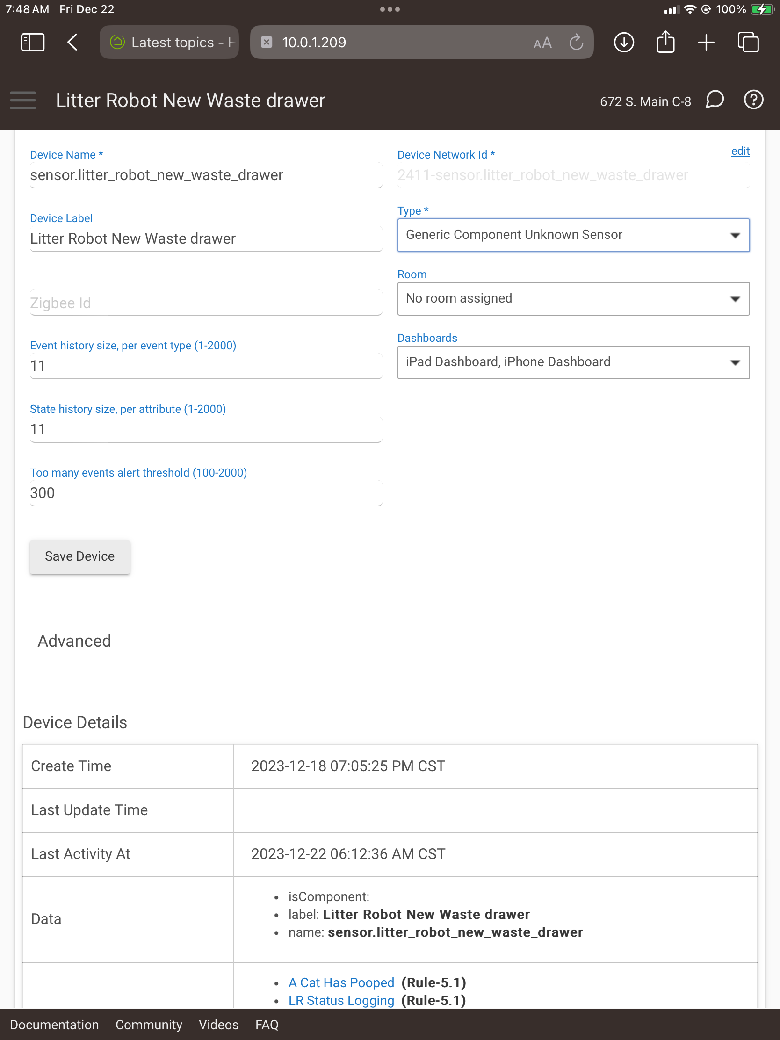Open the Dashboards dropdown

pos(573,362)
